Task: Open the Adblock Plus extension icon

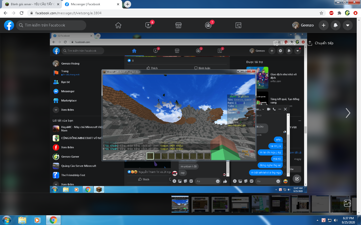Action: click(x=331, y=13)
